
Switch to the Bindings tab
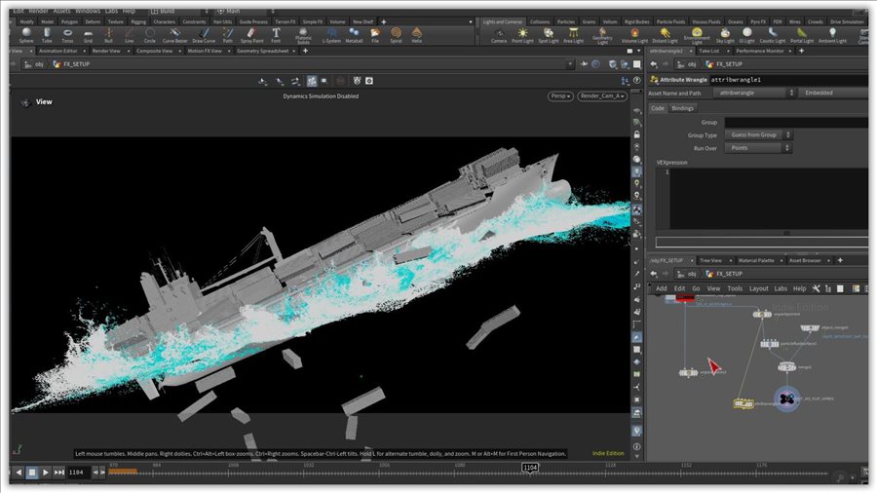click(683, 108)
